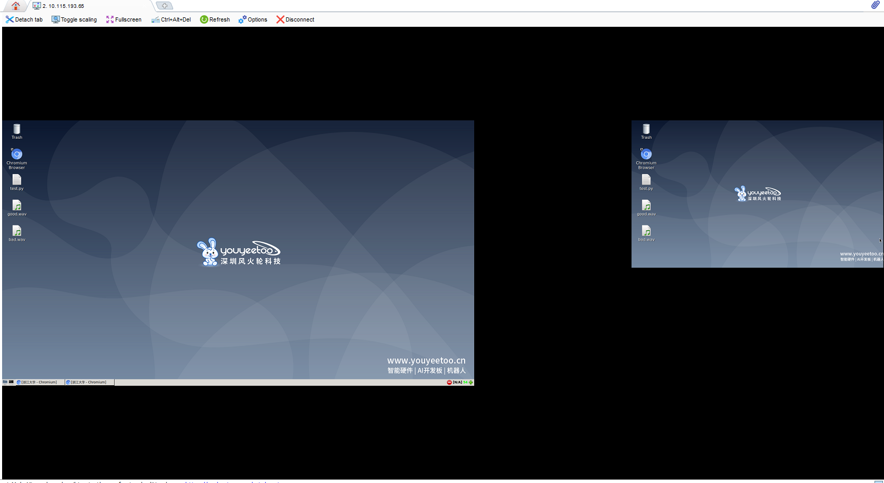Refresh the remote session

(x=215, y=19)
